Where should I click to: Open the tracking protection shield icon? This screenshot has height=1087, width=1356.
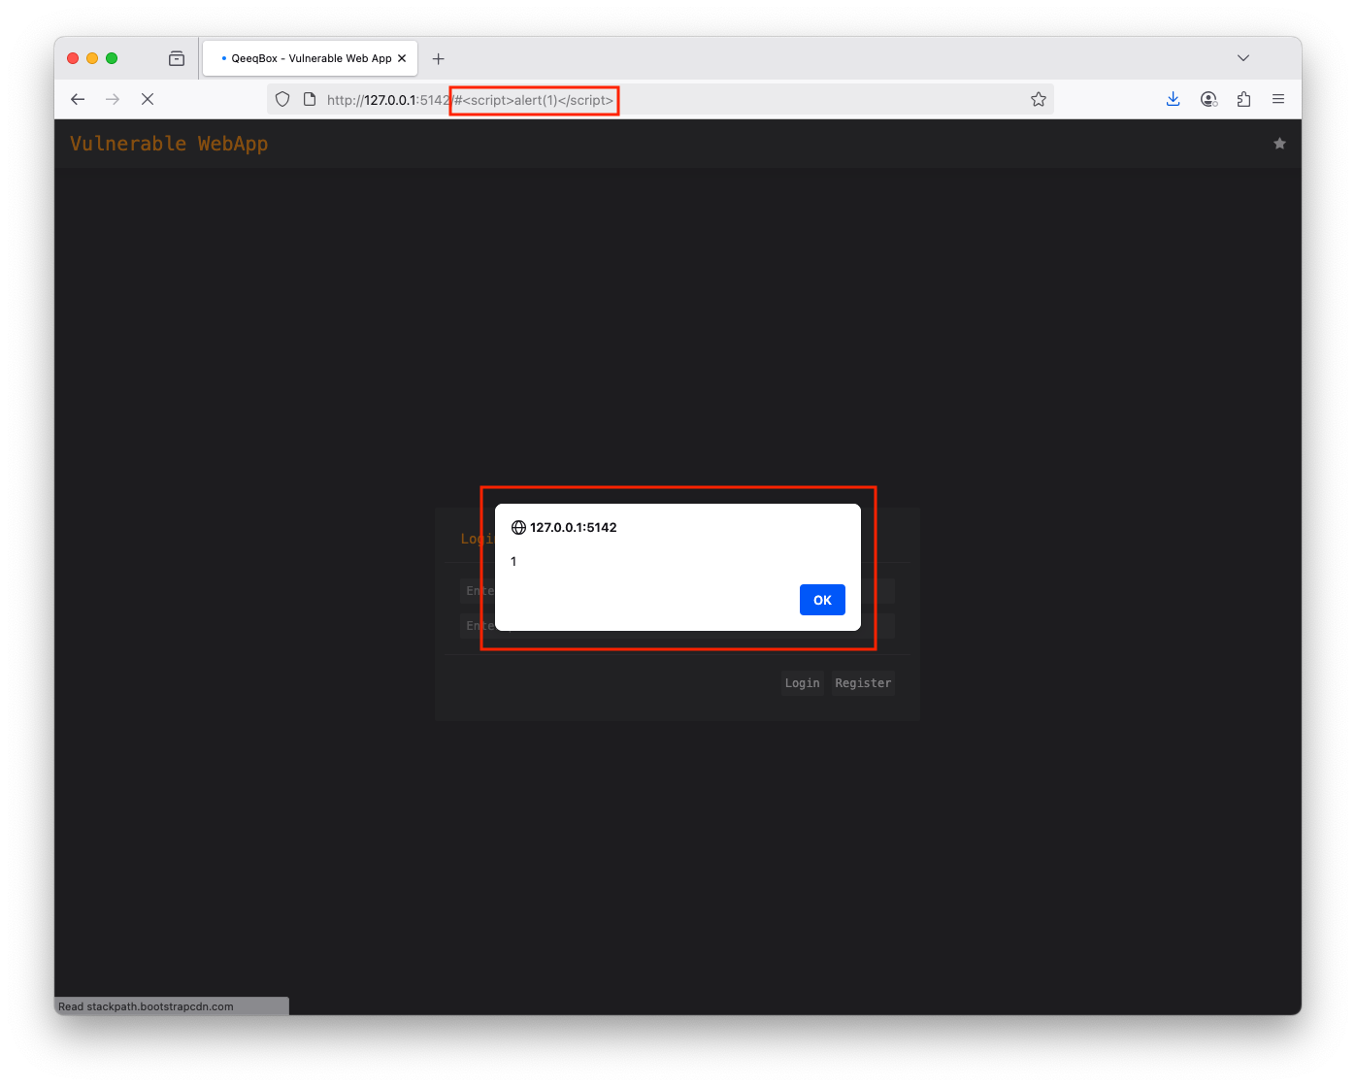282,99
